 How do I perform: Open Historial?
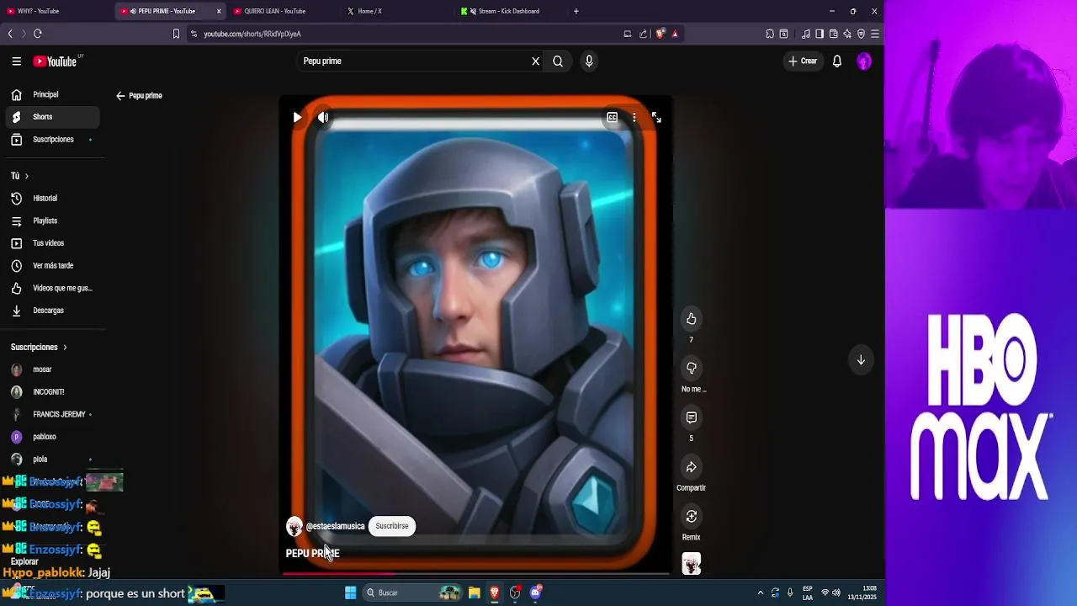(52, 199)
